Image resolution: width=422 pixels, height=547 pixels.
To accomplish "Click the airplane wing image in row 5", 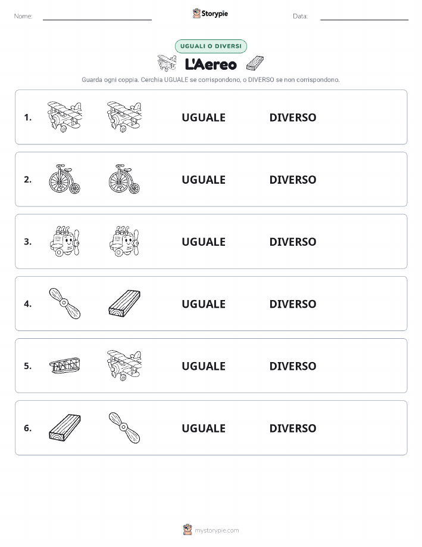I will [65, 366].
